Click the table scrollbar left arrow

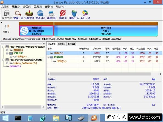(48, 74)
